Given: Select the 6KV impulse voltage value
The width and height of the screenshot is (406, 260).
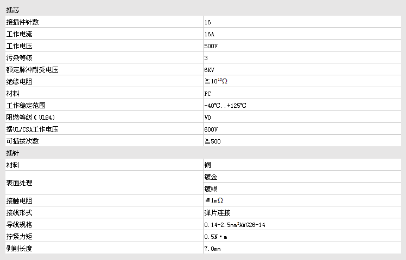Looking at the screenshot, I should tap(210, 70).
